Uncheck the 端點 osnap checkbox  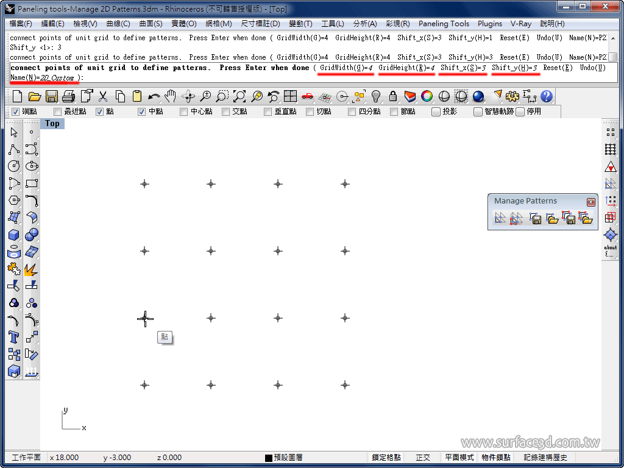click(x=15, y=112)
